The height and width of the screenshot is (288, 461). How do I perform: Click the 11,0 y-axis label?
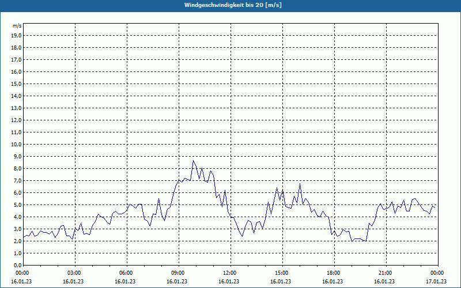(x=16, y=132)
